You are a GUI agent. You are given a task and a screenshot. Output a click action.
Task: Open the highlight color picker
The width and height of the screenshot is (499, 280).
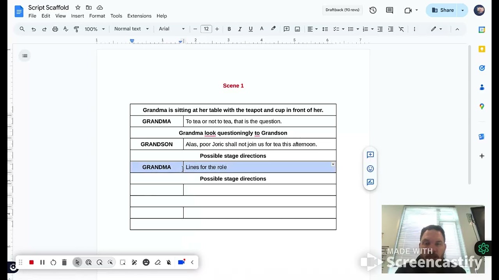[273, 29]
